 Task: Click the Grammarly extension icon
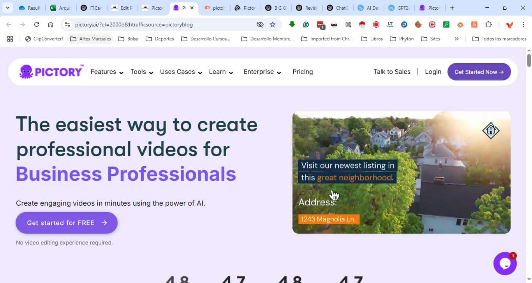coord(306,24)
